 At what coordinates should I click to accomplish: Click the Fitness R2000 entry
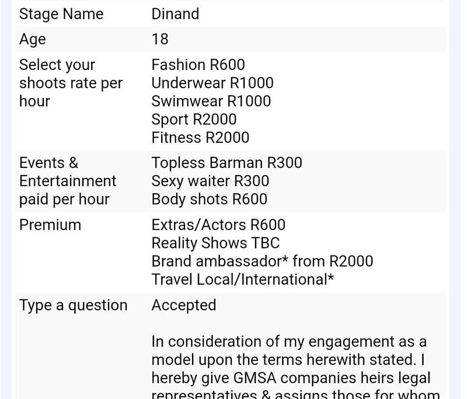tap(200, 138)
